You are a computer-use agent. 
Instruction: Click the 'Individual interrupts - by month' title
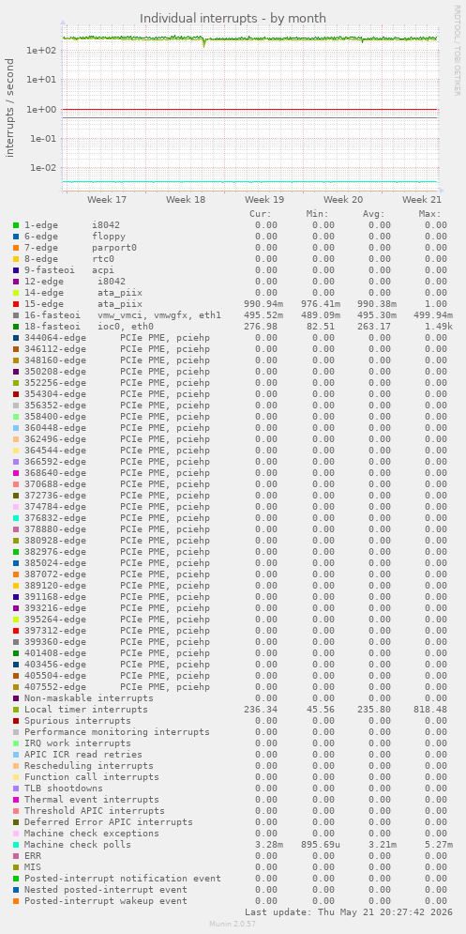[233, 19]
